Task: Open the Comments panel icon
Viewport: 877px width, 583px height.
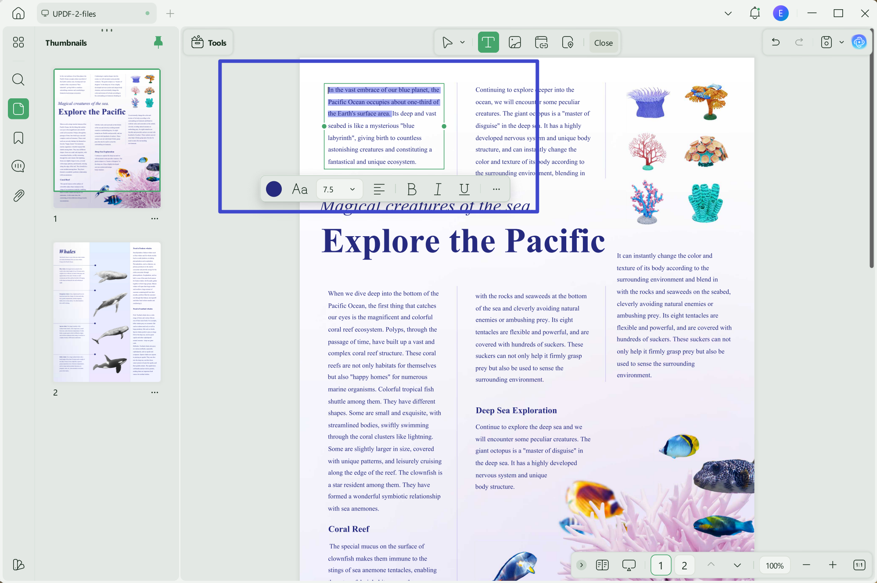Action: [x=18, y=166]
